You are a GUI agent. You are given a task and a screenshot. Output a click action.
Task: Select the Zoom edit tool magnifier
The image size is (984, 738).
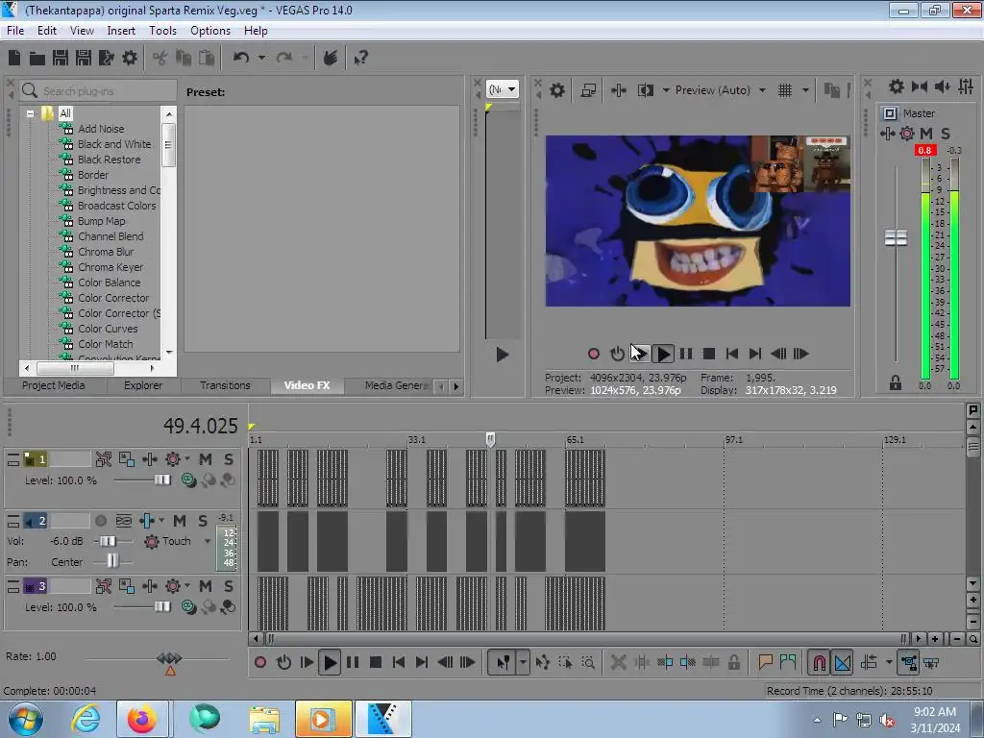pos(588,662)
